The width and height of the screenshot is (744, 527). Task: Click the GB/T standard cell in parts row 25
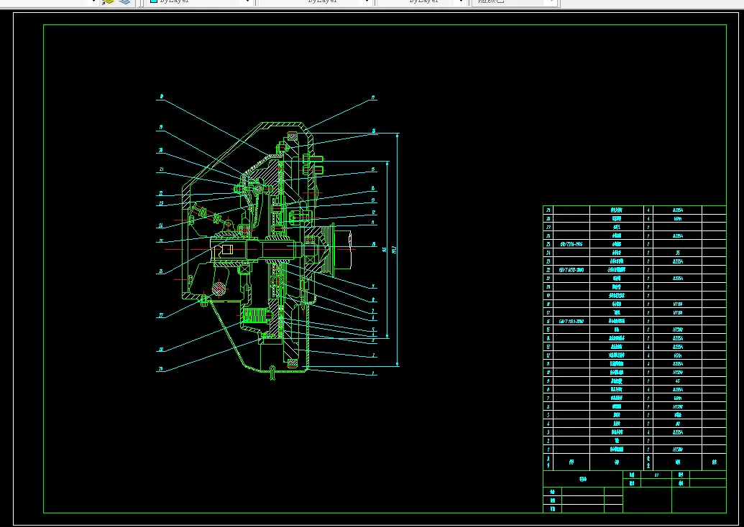point(571,244)
